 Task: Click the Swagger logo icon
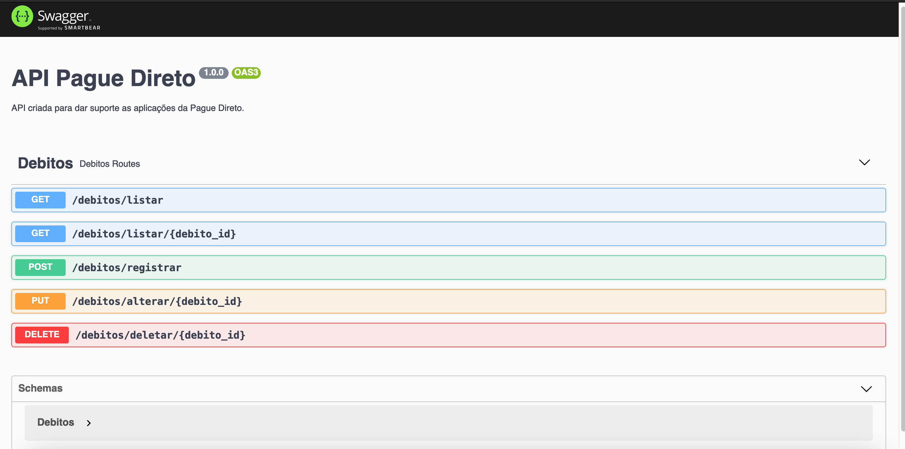[x=22, y=16]
